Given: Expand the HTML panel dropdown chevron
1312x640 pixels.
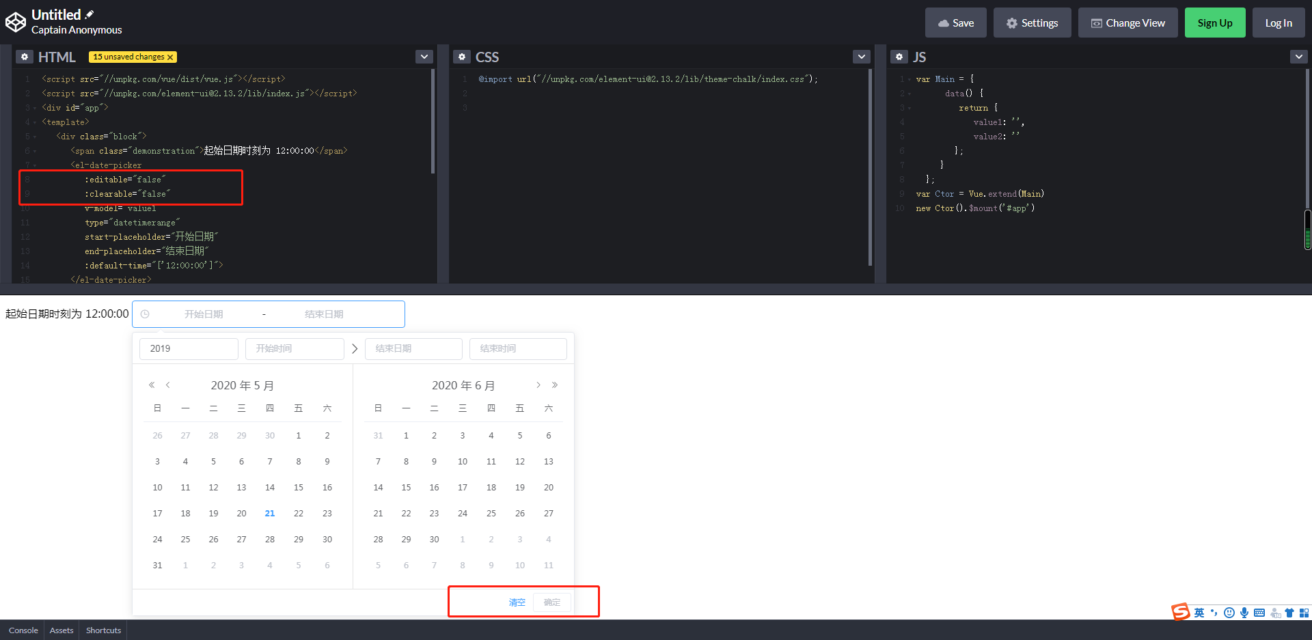Looking at the screenshot, I should click(x=424, y=57).
